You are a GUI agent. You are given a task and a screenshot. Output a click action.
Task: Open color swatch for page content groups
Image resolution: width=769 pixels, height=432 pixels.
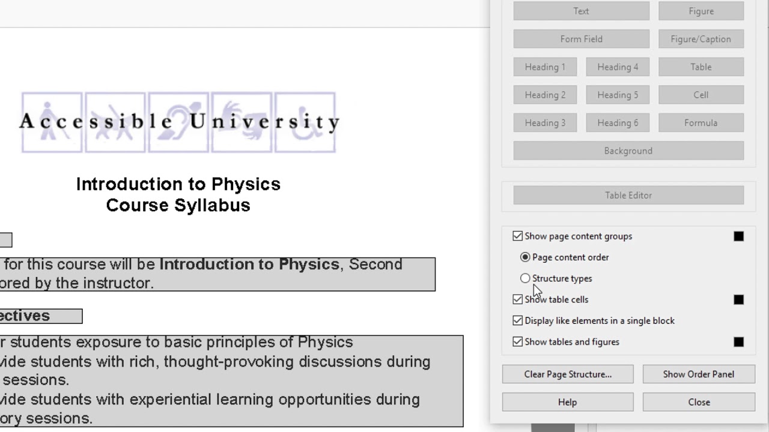[x=739, y=236]
